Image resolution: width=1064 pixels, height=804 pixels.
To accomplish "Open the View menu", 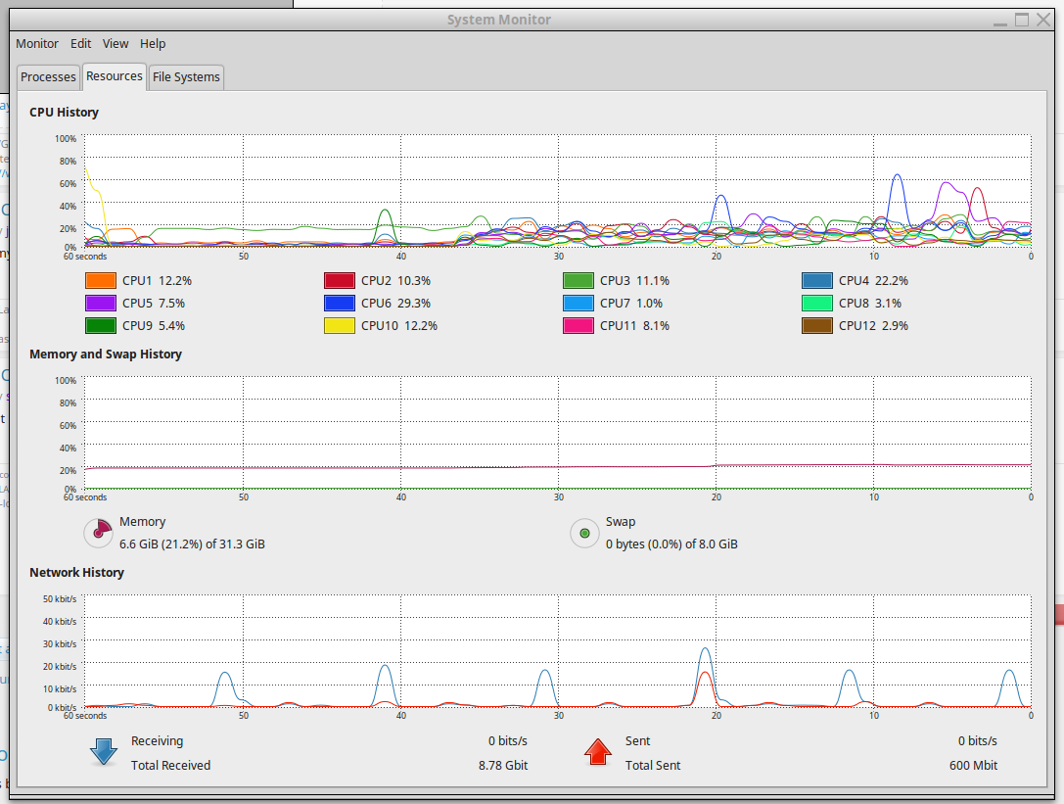I will [116, 43].
